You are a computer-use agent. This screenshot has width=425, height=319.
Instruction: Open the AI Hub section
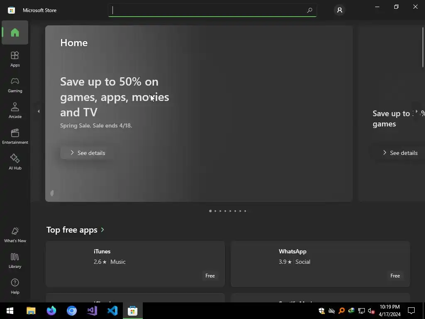[15, 162]
